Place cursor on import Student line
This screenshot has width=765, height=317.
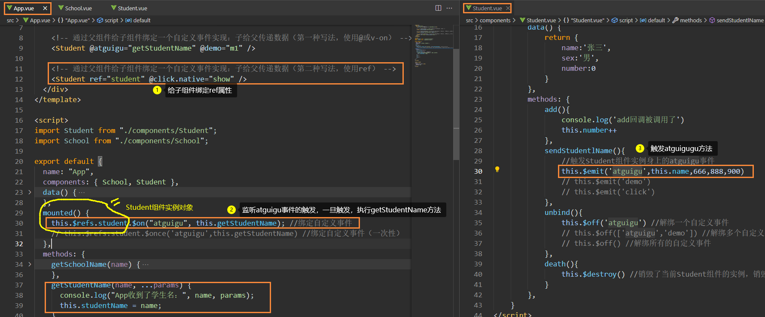coord(125,130)
